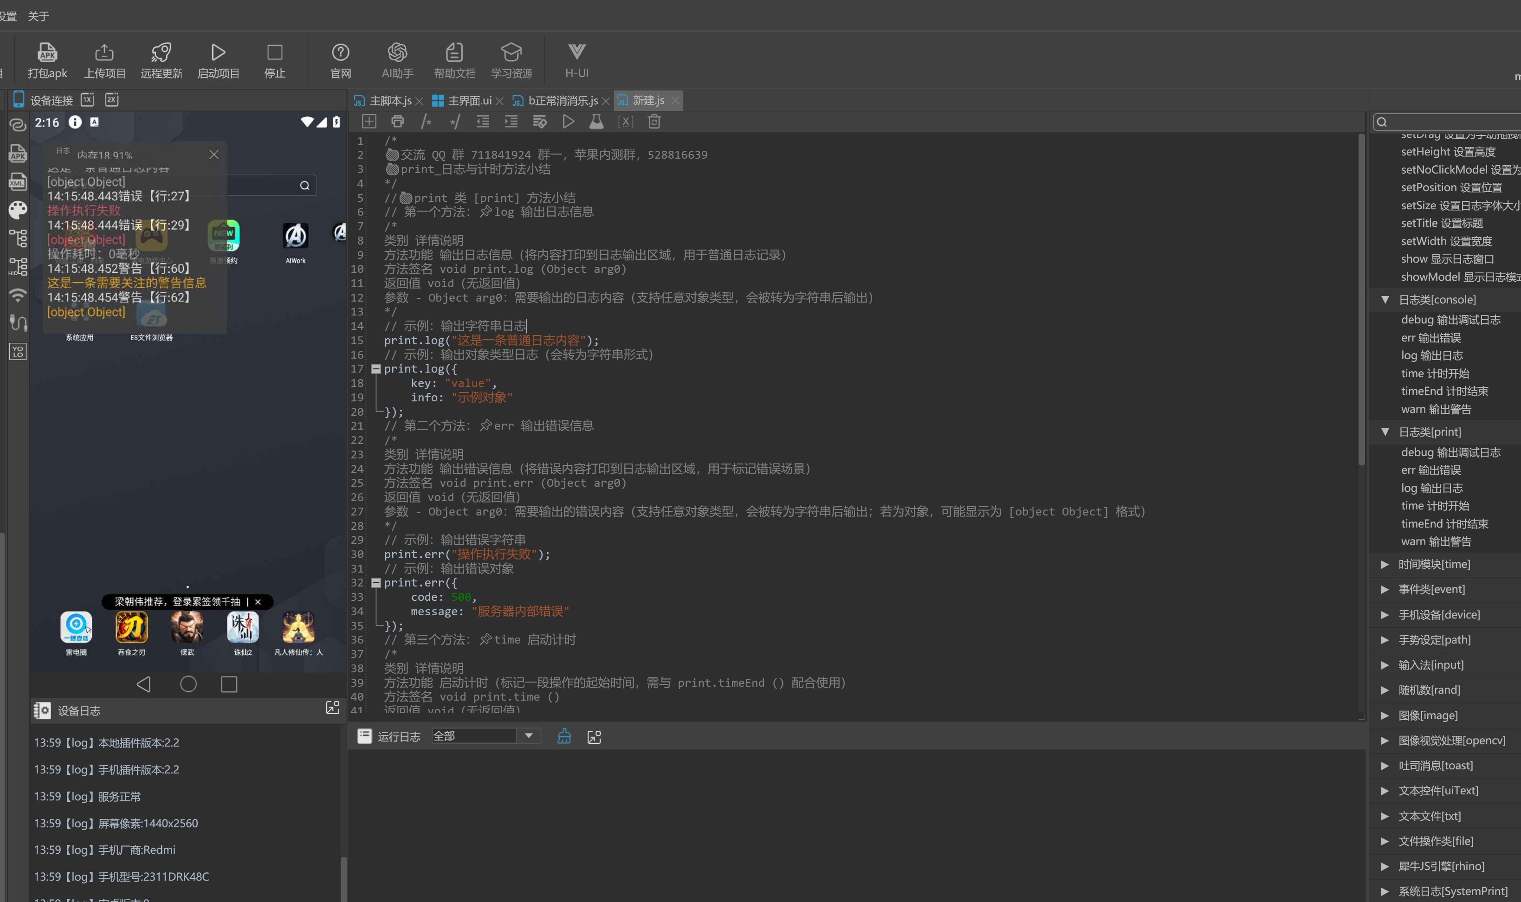Expand the 吐司消息[toast] node
Viewport: 1521px width, 902px height.
pyautogui.click(x=1385, y=766)
